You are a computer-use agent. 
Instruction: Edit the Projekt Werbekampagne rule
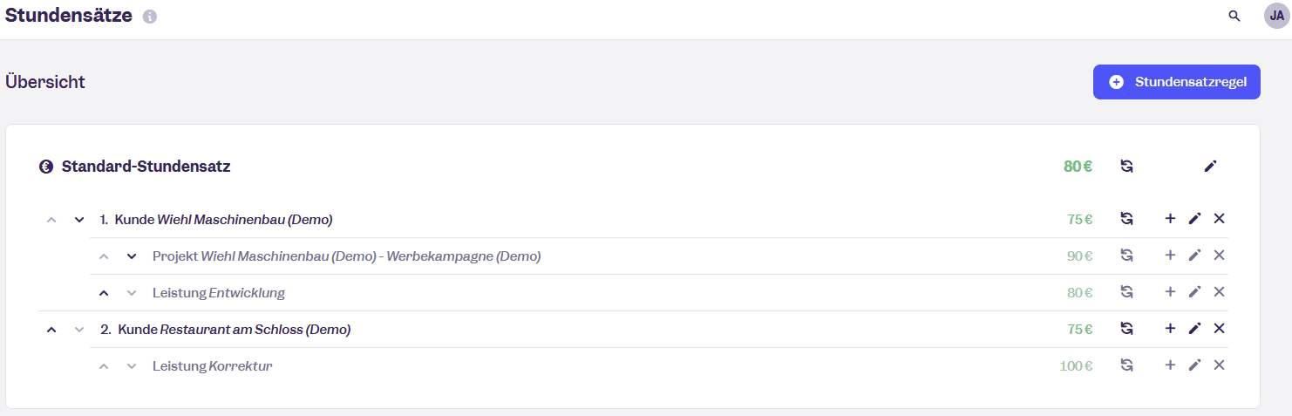click(x=1194, y=256)
